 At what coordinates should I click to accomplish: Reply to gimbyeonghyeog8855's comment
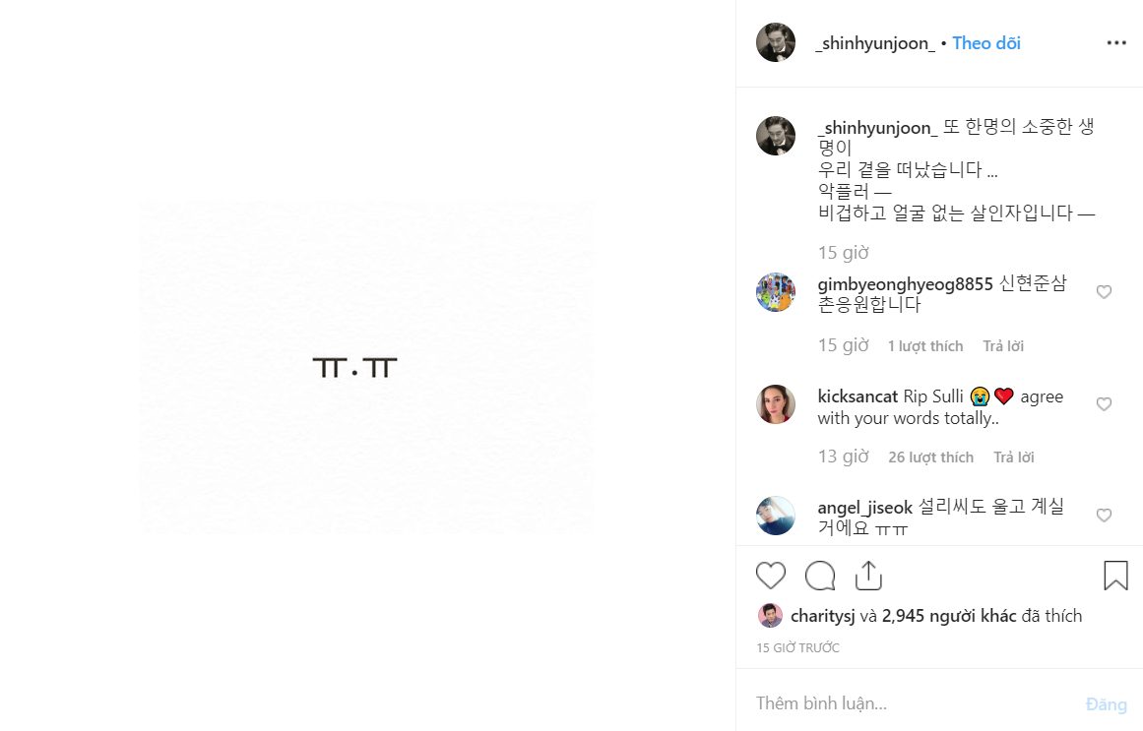click(x=1003, y=346)
